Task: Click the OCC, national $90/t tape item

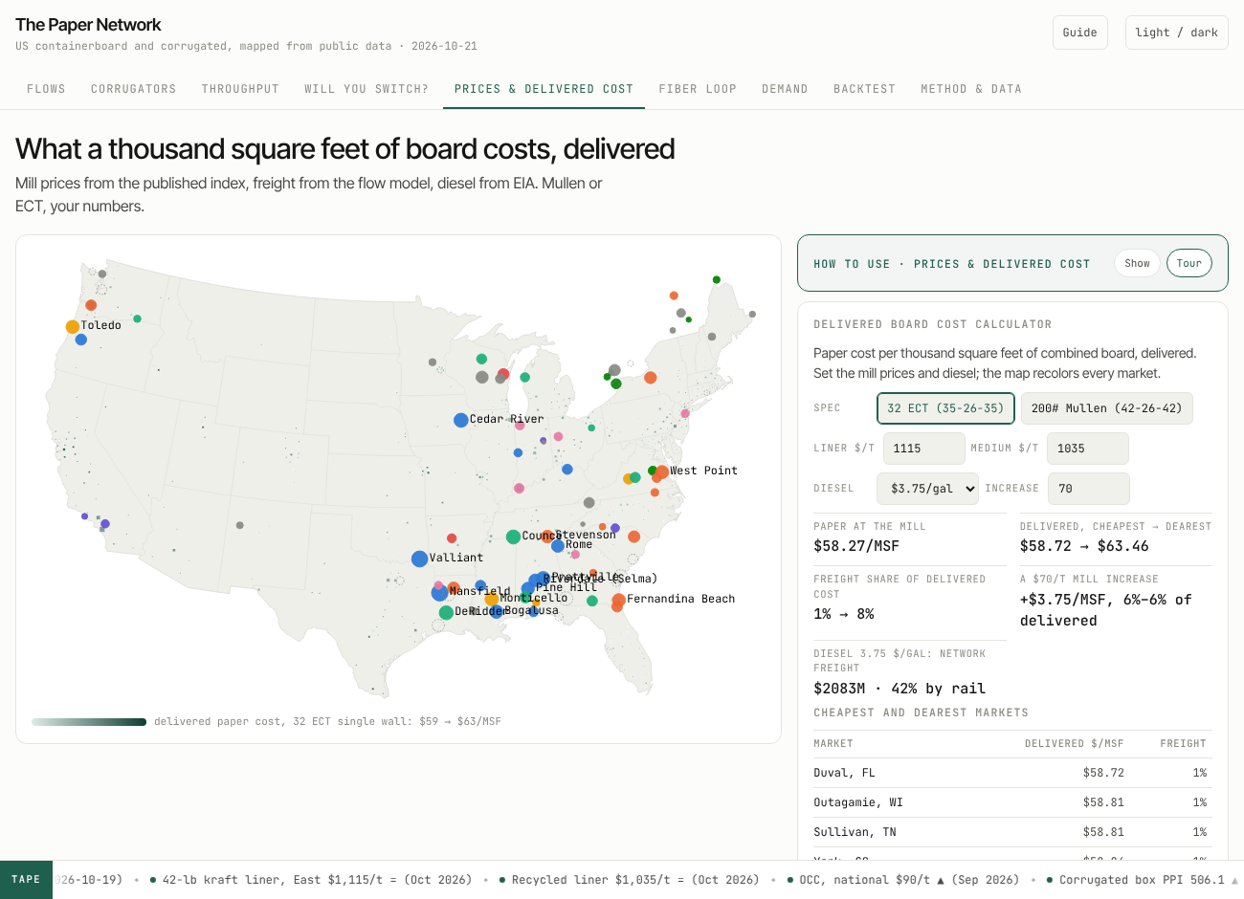Action: [x=902, y=880]
